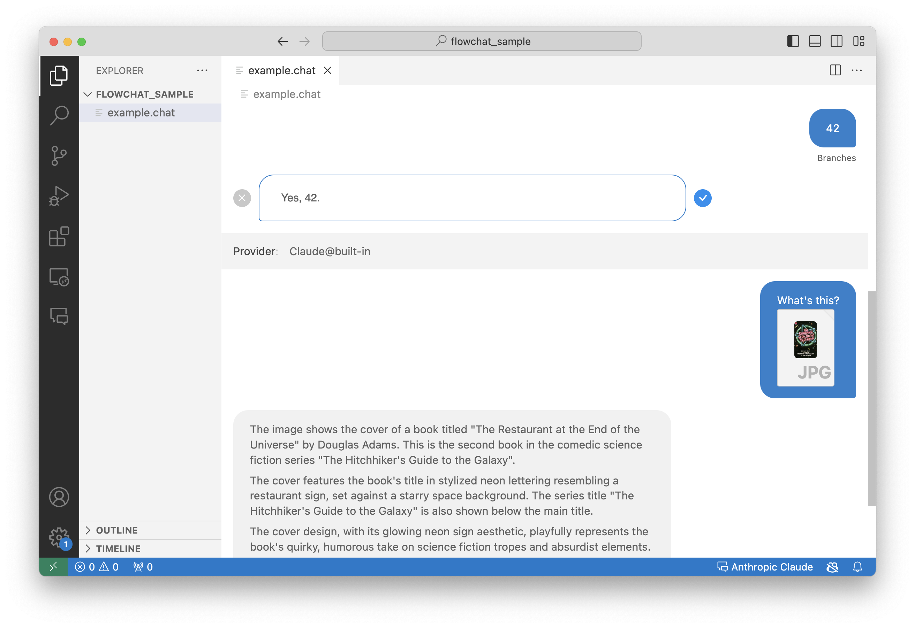Toggle the primary side bar layout button
This screenshot has height=628, width=915.
click(x=793, y=41)
